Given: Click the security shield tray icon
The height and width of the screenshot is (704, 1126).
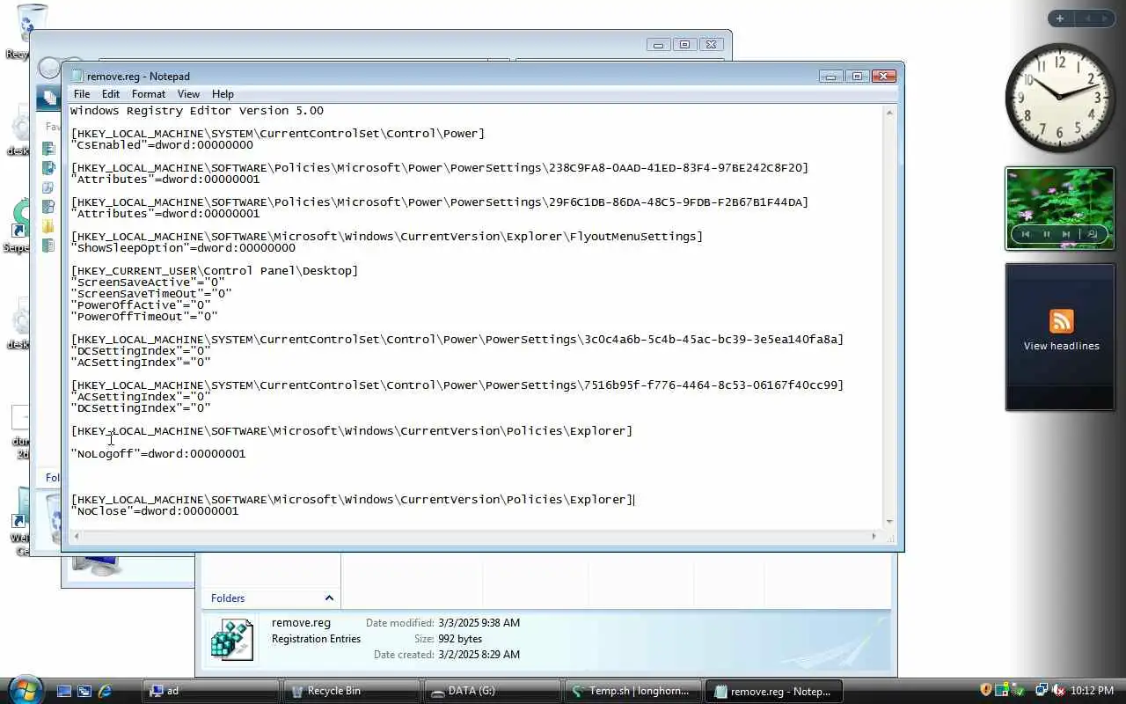Looking at the screenshot, I should click(986, 691).
